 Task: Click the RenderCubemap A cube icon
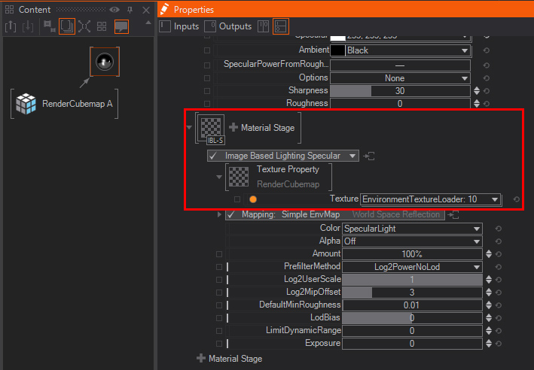[x=27, y=104]
